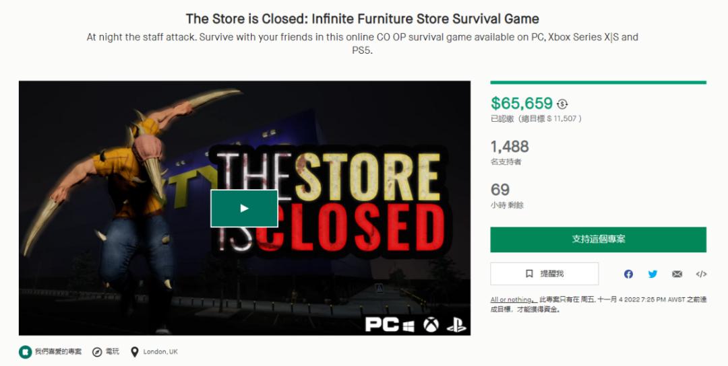728x366 pixels.
Task: Click the currency conversion icon beside $65,659
Action: 563,104
